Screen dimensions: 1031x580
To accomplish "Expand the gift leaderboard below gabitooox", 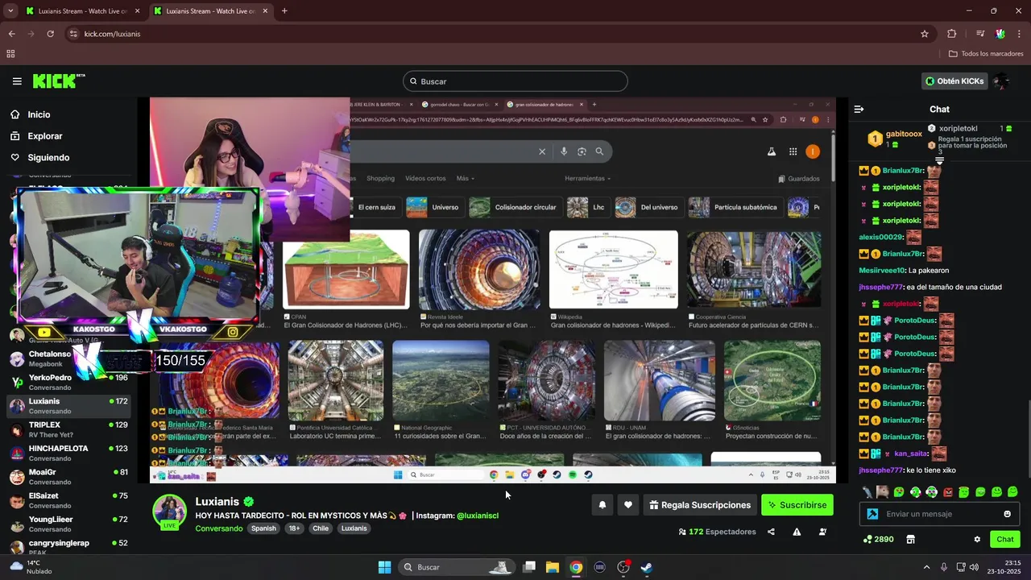I will [x=939, y=161].
